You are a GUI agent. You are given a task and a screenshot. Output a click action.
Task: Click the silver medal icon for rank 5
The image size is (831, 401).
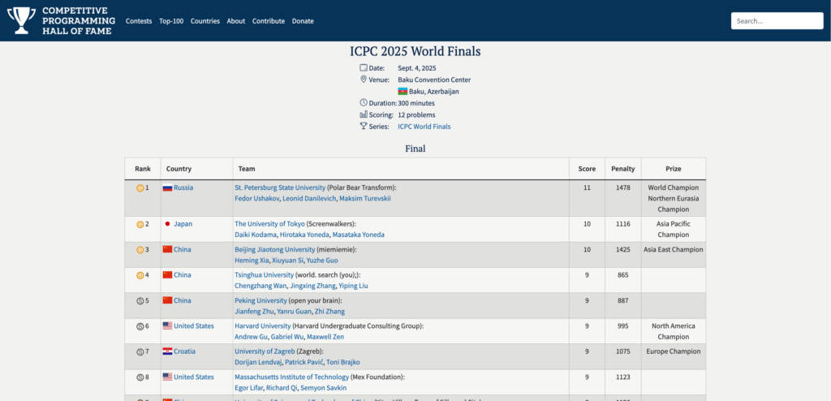point(140,300)
